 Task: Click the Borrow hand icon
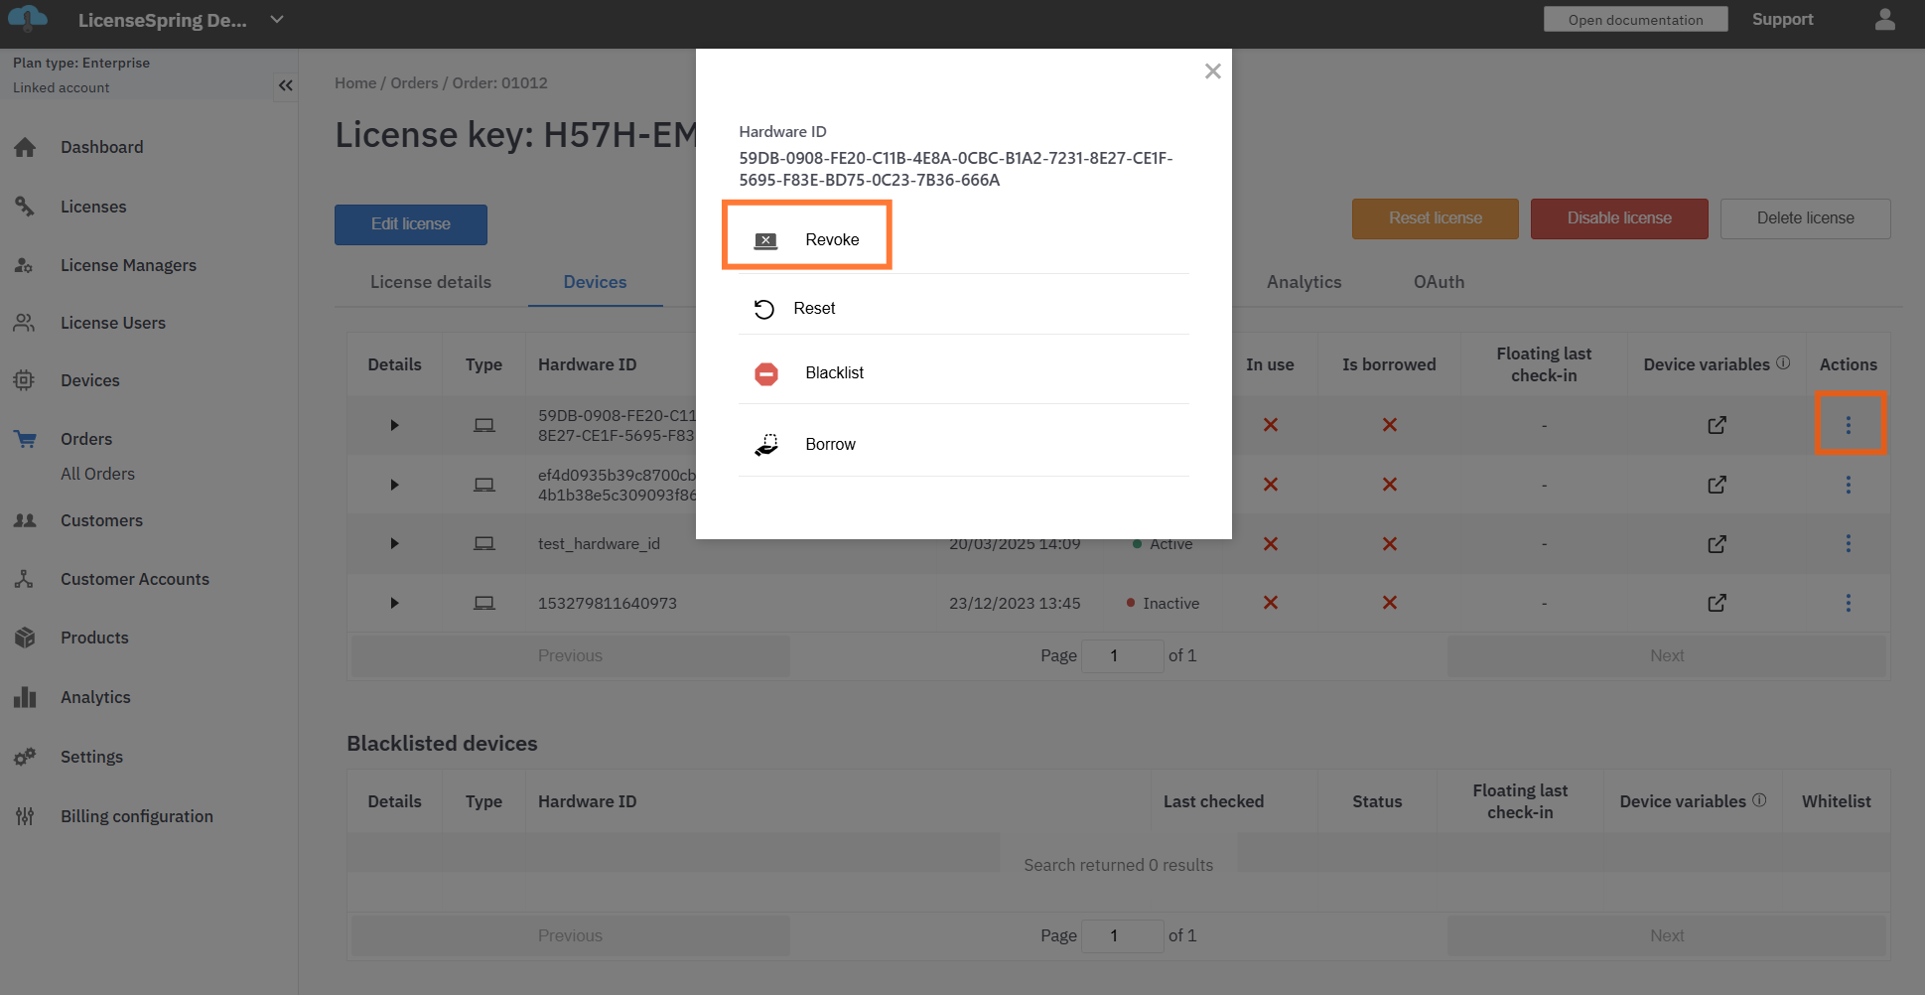(765, 445)
